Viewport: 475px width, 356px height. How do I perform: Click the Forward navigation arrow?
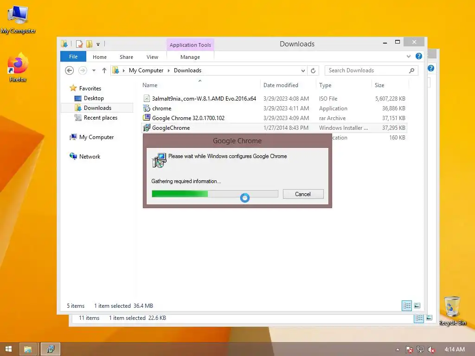pos(83,70)
